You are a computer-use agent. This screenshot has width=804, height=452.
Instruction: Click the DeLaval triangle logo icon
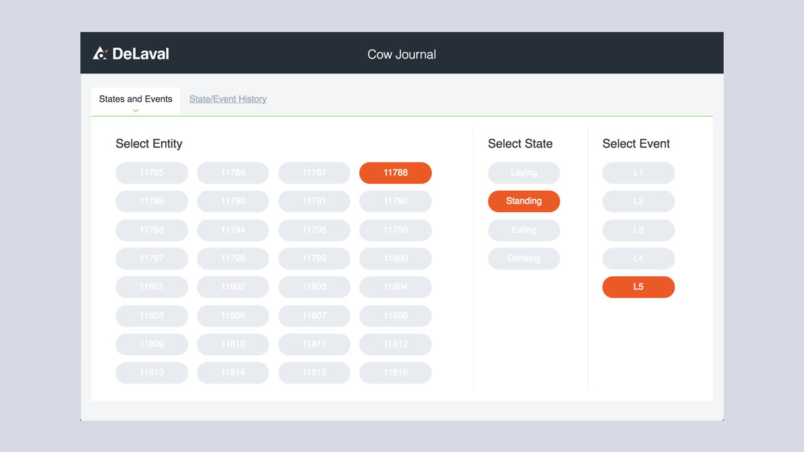click(x=100, y=53)
